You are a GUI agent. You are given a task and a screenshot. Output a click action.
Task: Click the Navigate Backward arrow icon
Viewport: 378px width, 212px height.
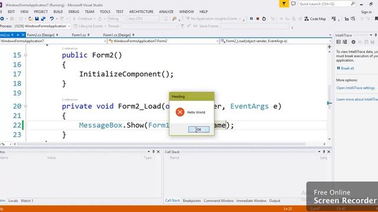click(x=2, y=19)
